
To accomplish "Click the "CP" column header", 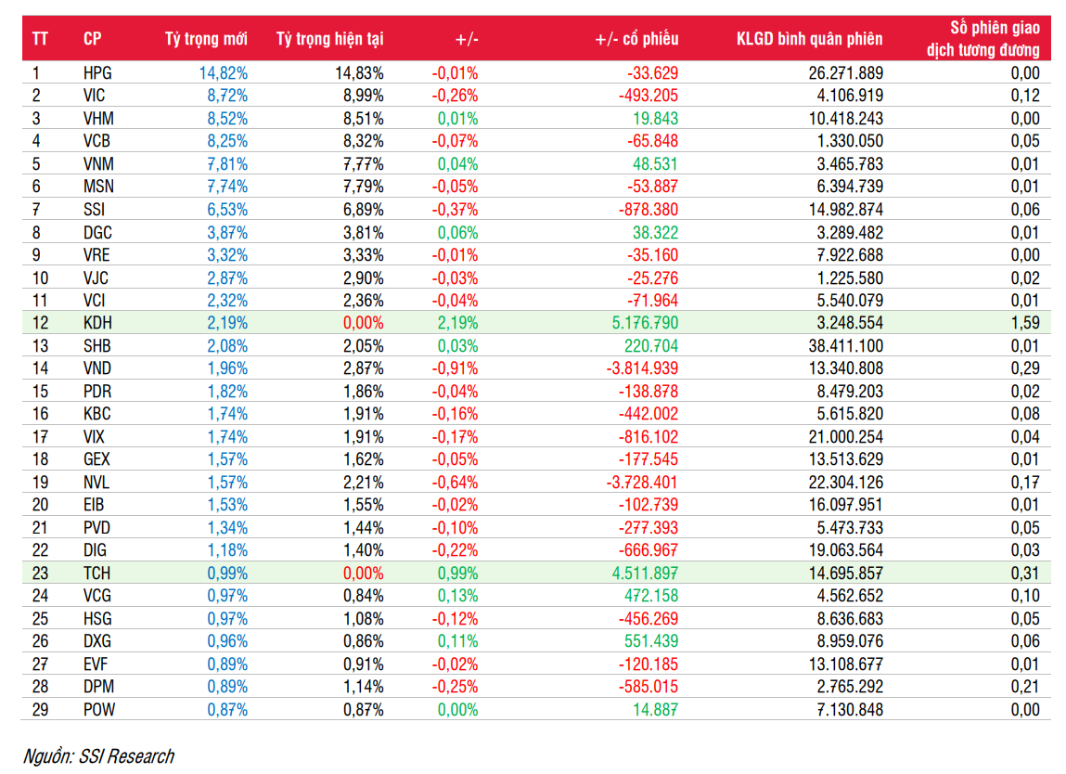I will (x=93, y=39).
